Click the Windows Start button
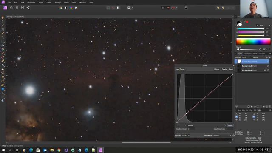This screenshot has height=153, width=272. coord(3,150)
